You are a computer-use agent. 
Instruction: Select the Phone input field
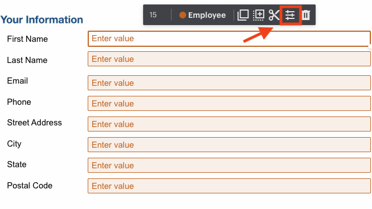click(x=229, y=104)
